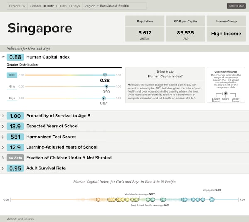Click the East Asia & Pacific Average 0.61 label

150,205
